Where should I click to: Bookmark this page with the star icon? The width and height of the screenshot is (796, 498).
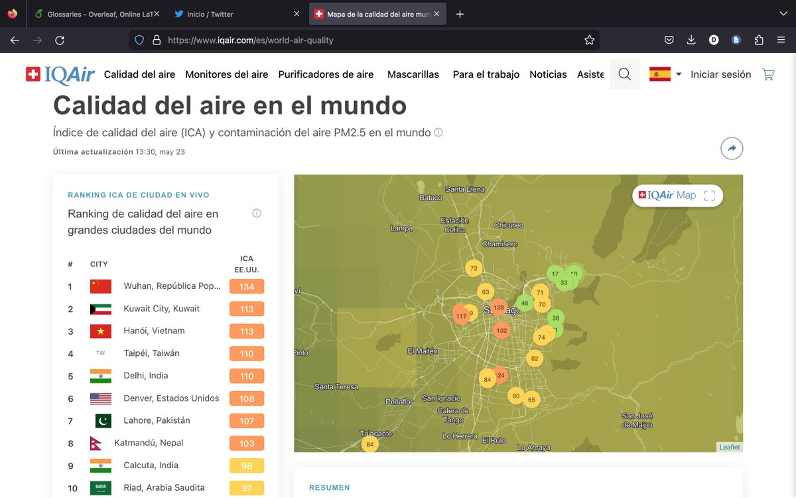(589, 40)
